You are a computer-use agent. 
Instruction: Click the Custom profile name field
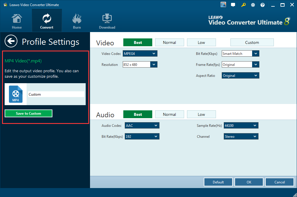pyautogui.click(x=56, y=94)
